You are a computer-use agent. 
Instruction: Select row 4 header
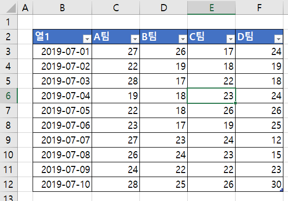9,66
